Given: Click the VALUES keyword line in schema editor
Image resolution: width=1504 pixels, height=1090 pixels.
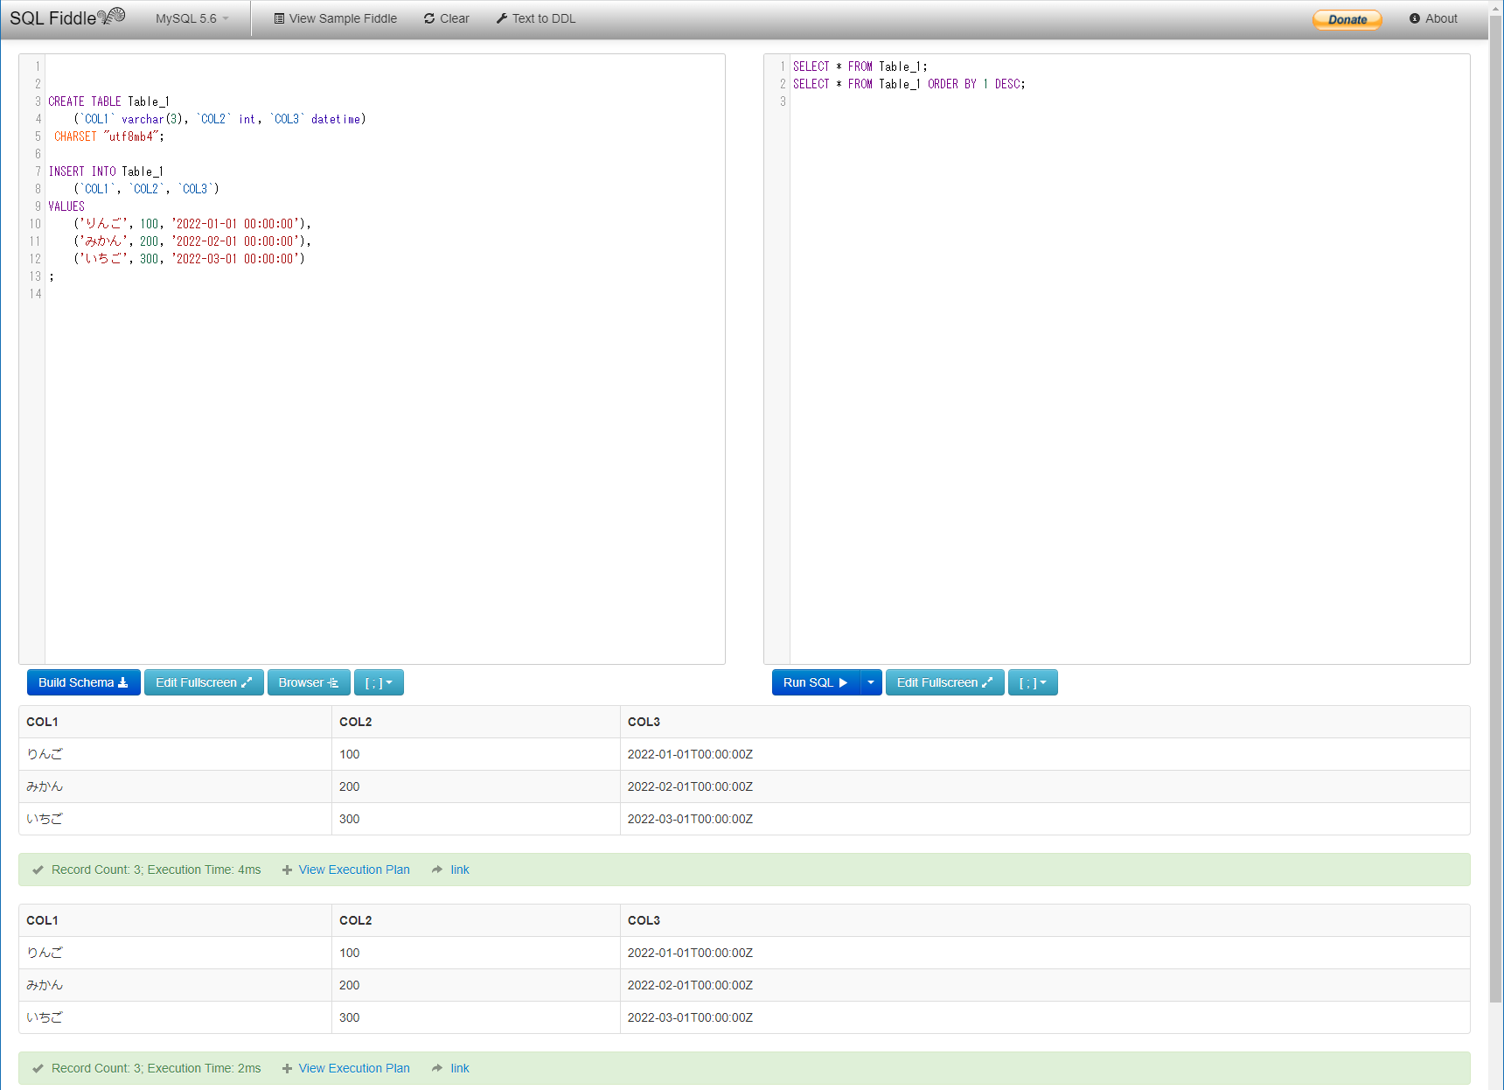Looking at the screenshot, I should pos(66,206).
